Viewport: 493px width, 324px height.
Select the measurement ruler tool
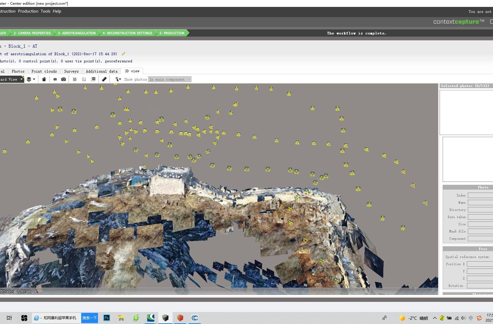(x=104, y=79)
